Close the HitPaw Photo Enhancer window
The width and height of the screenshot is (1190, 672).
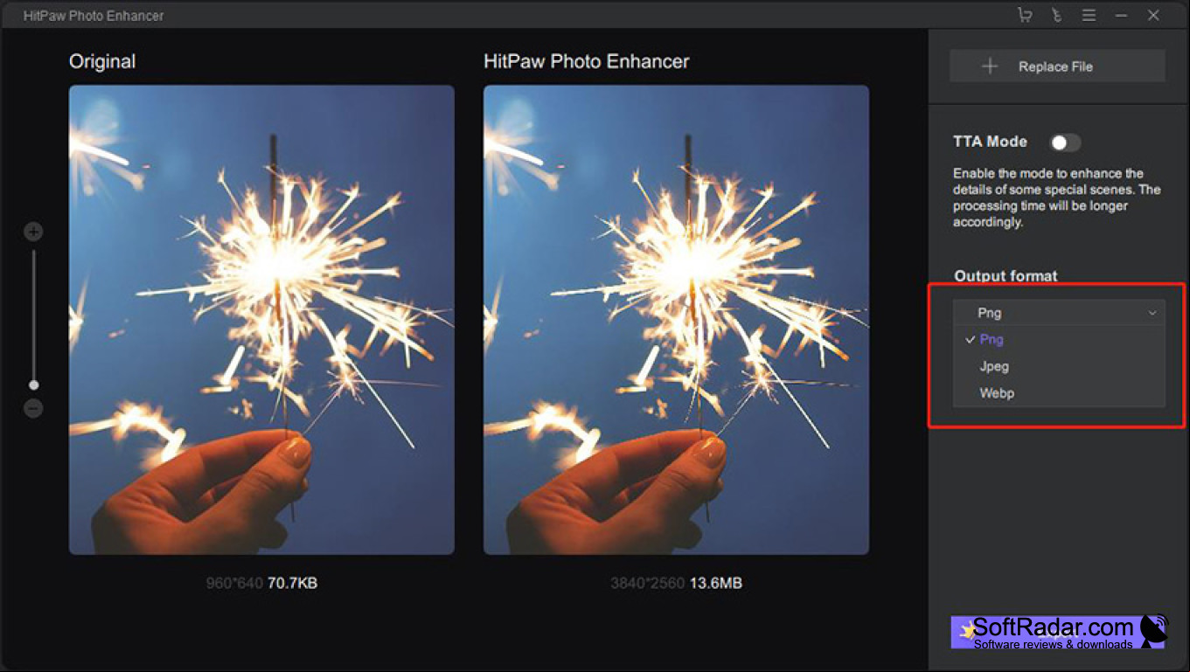click(1153, 15)
